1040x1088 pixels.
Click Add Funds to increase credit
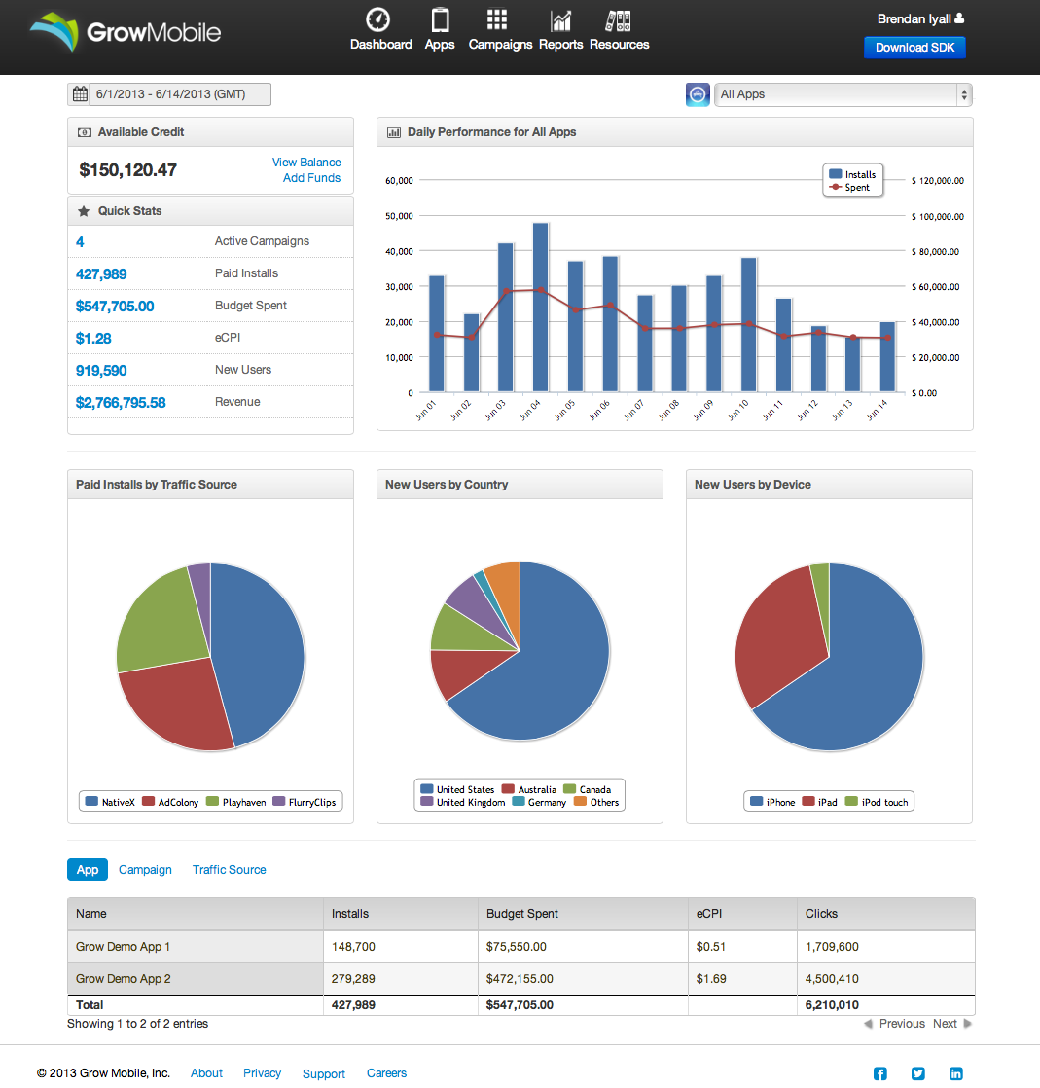click(x=311, y=177)
